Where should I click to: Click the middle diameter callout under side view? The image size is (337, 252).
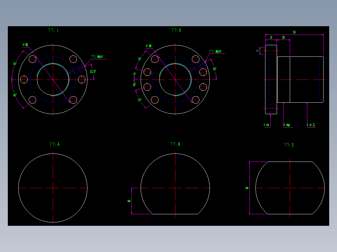click(287, 125)
